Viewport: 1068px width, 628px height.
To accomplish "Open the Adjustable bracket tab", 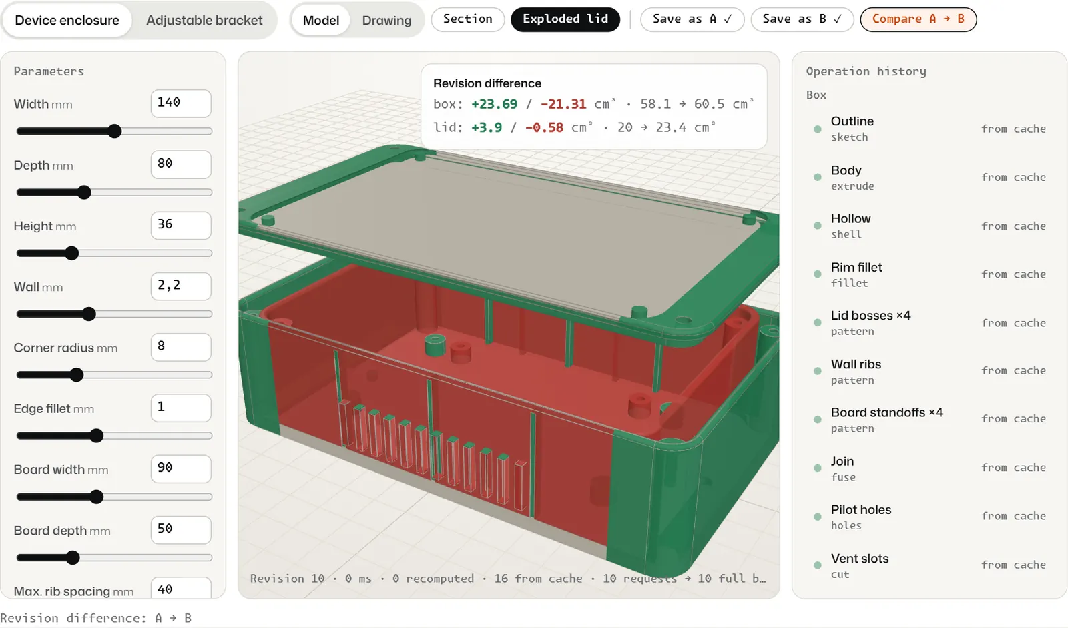I will pos(204,20).
